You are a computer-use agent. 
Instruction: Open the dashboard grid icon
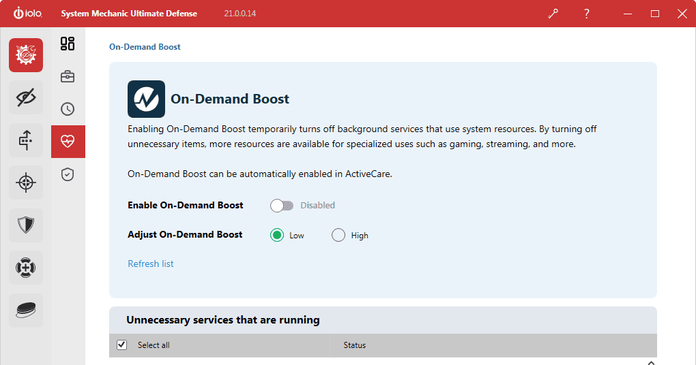click(x=68, y=44)
